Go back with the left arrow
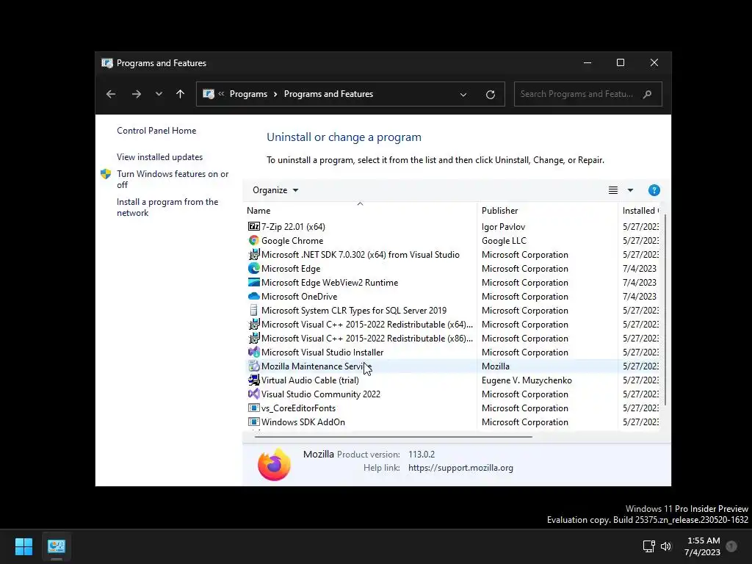The width and height of the screenshot is (752, 564). click(111, 94)
